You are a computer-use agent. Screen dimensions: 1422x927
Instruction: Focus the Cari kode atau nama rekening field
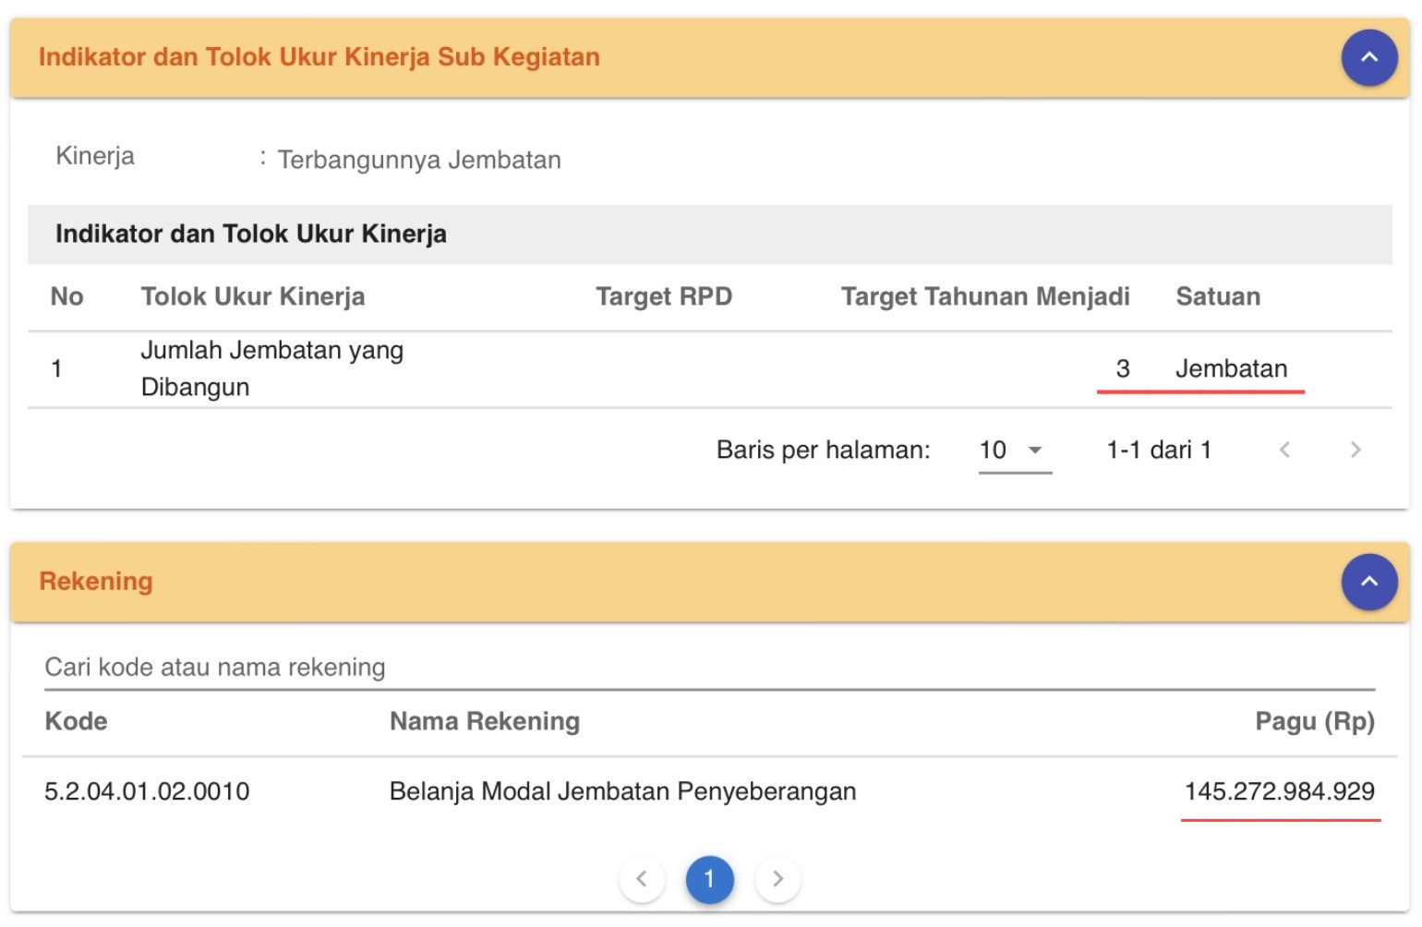(x=709, y=668)
